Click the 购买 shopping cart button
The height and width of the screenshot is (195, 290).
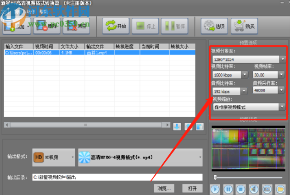(244, 26)
